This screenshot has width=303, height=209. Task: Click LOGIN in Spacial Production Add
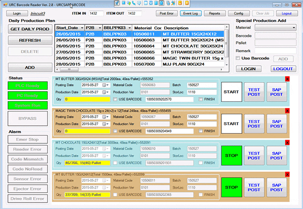[248, 69]
